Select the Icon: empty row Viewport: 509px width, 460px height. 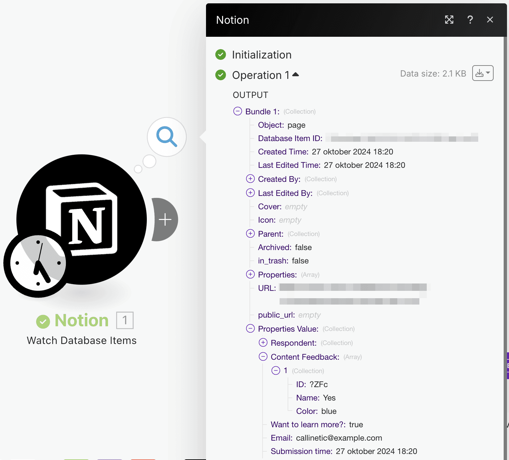pos(280,220)
